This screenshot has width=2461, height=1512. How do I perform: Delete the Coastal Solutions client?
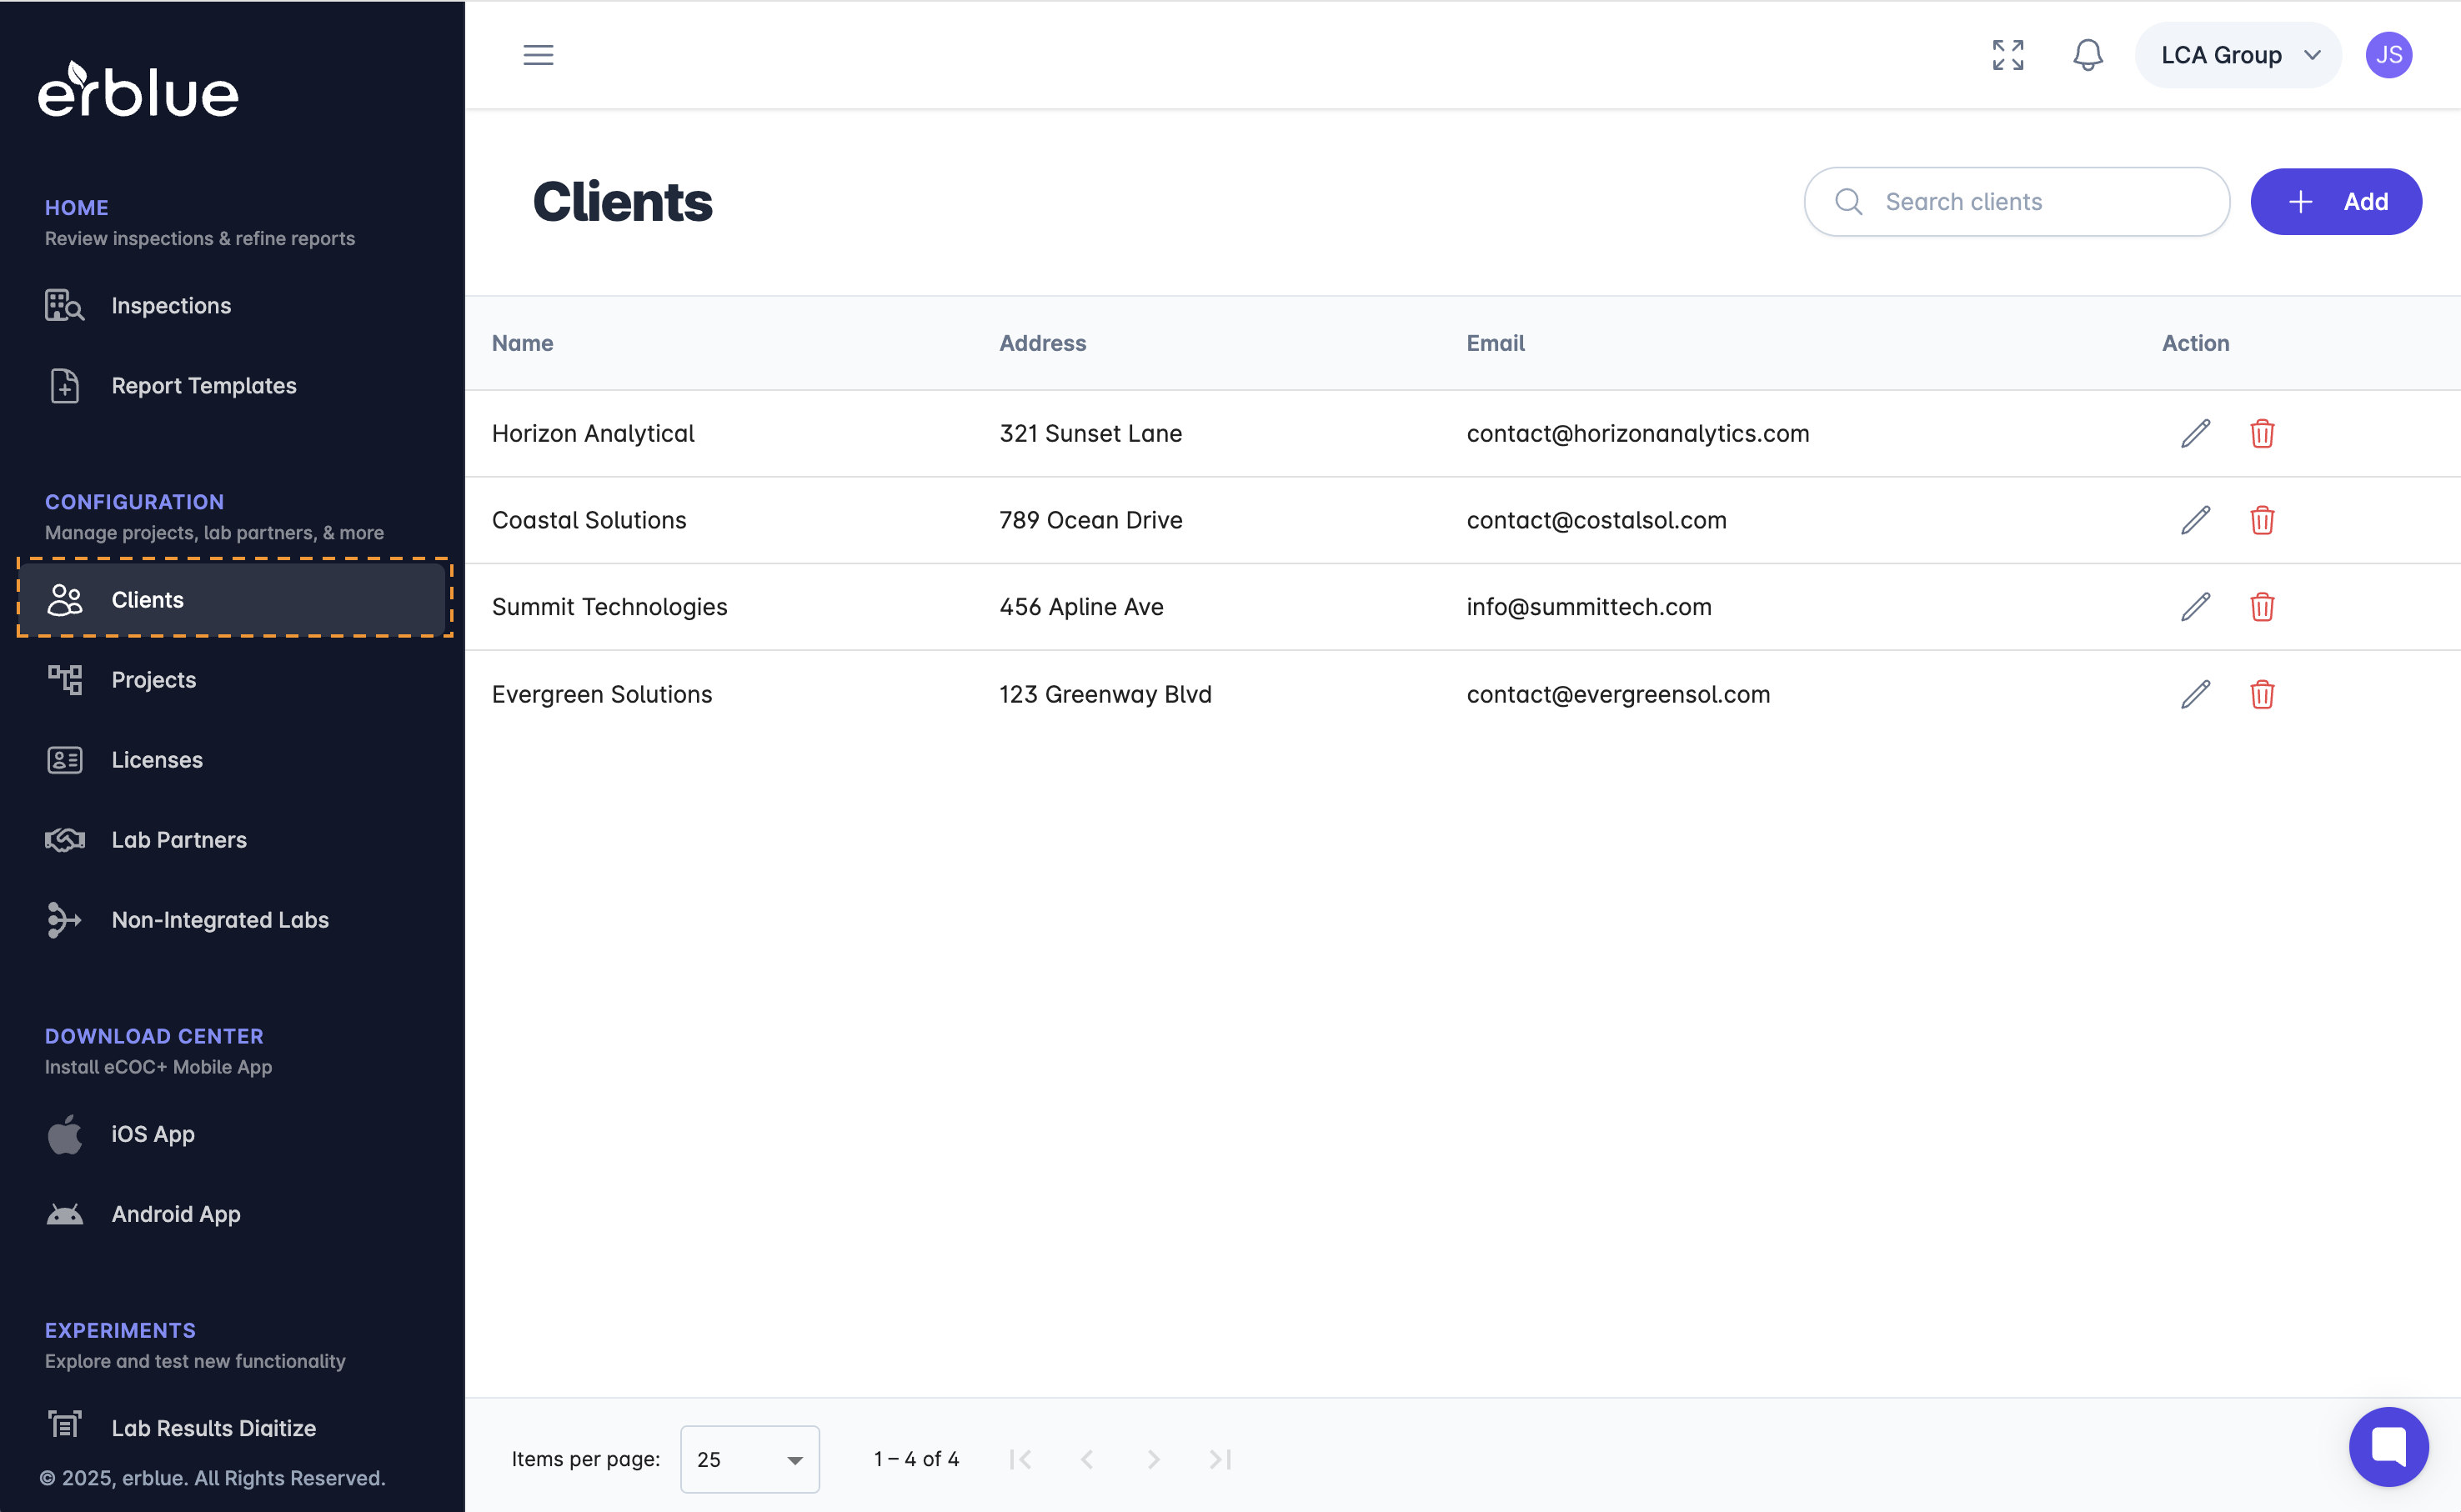point(2262,520)
